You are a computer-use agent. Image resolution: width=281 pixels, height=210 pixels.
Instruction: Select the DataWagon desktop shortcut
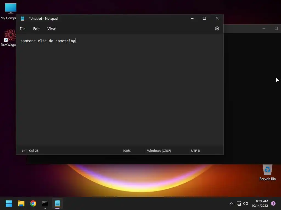point(8,38)
